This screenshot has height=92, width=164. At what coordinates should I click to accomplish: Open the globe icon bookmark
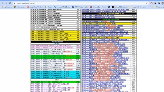(109, 7)
